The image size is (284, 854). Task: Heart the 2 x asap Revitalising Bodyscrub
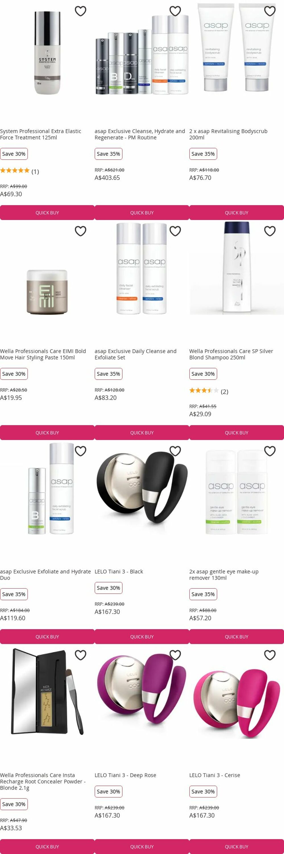270,11
